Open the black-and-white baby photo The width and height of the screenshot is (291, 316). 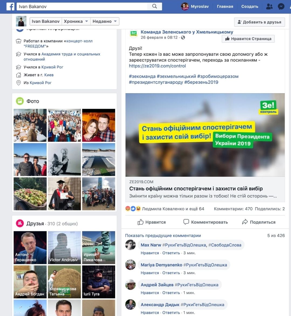coord(64,159)
